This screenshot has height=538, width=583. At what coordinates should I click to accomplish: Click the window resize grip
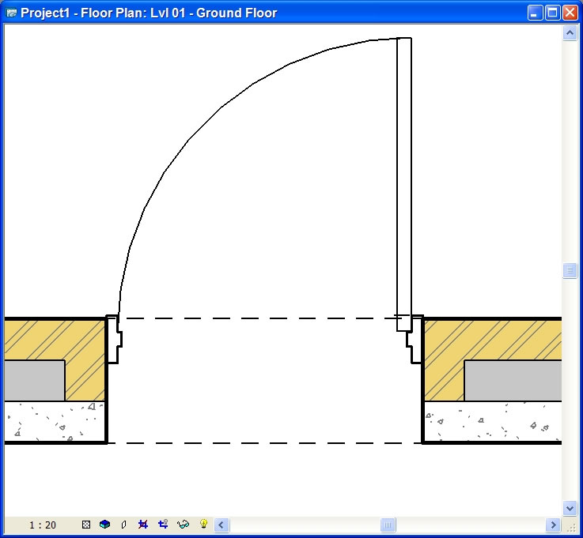(570, 526)
